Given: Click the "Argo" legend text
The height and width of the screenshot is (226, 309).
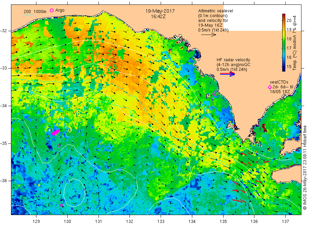Looking at the screenshot, I should click(x=60, y=10).
